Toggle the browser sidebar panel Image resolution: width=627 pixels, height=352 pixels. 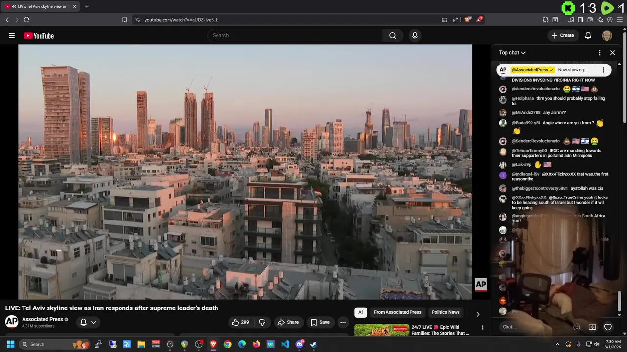click(580, 20)
